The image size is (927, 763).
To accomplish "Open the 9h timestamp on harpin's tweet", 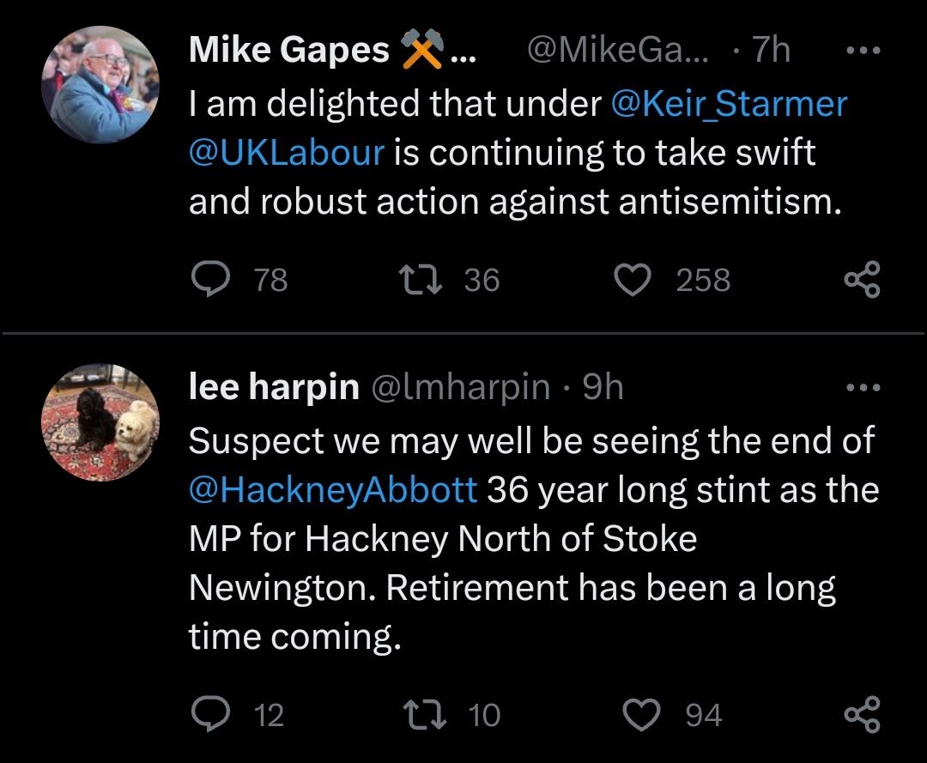I will click(603, 388).
